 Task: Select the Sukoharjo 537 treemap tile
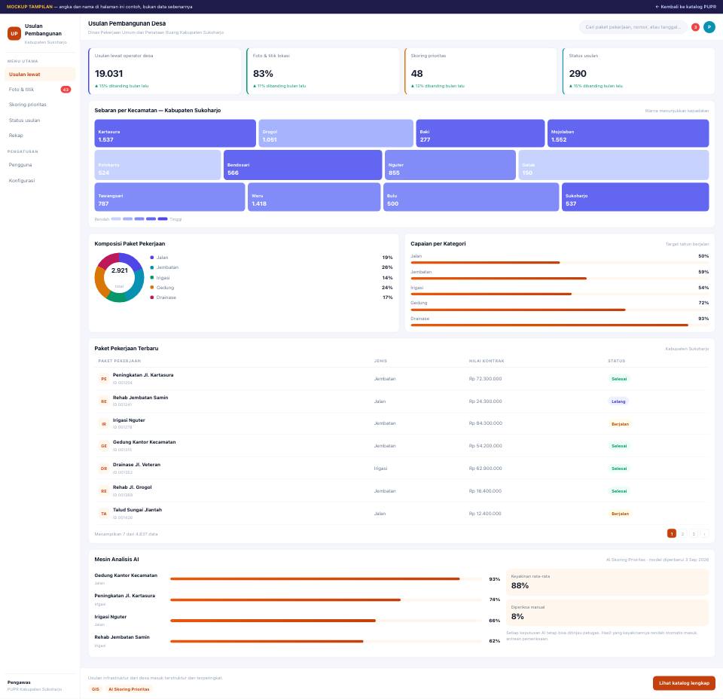pyautogui.click(x=636, y=197)
